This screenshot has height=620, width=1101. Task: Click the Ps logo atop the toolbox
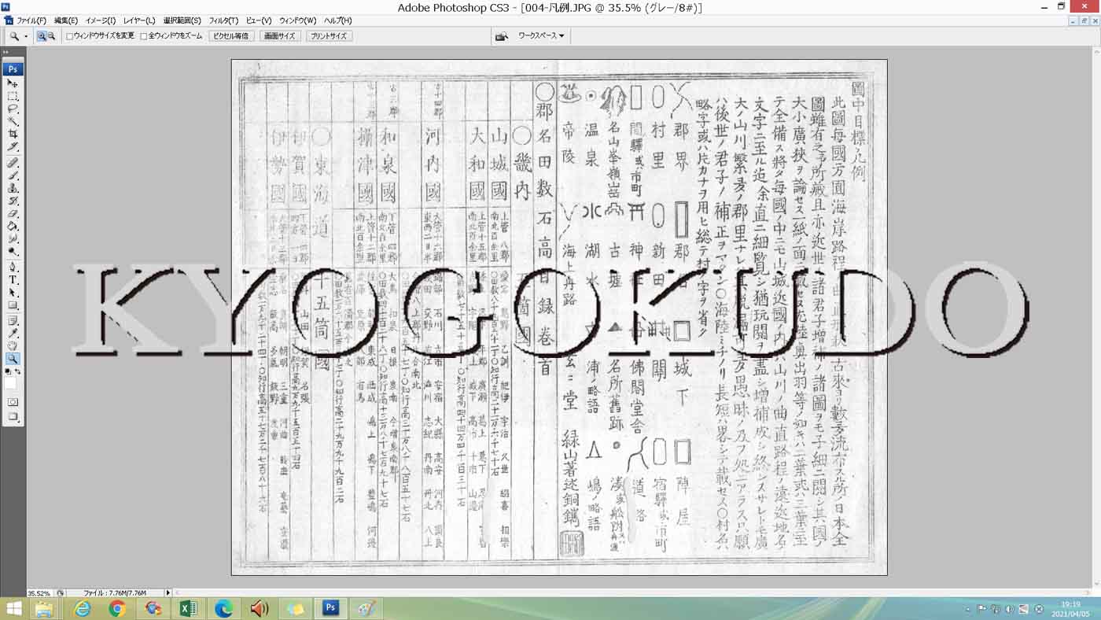tap(13, 69)
